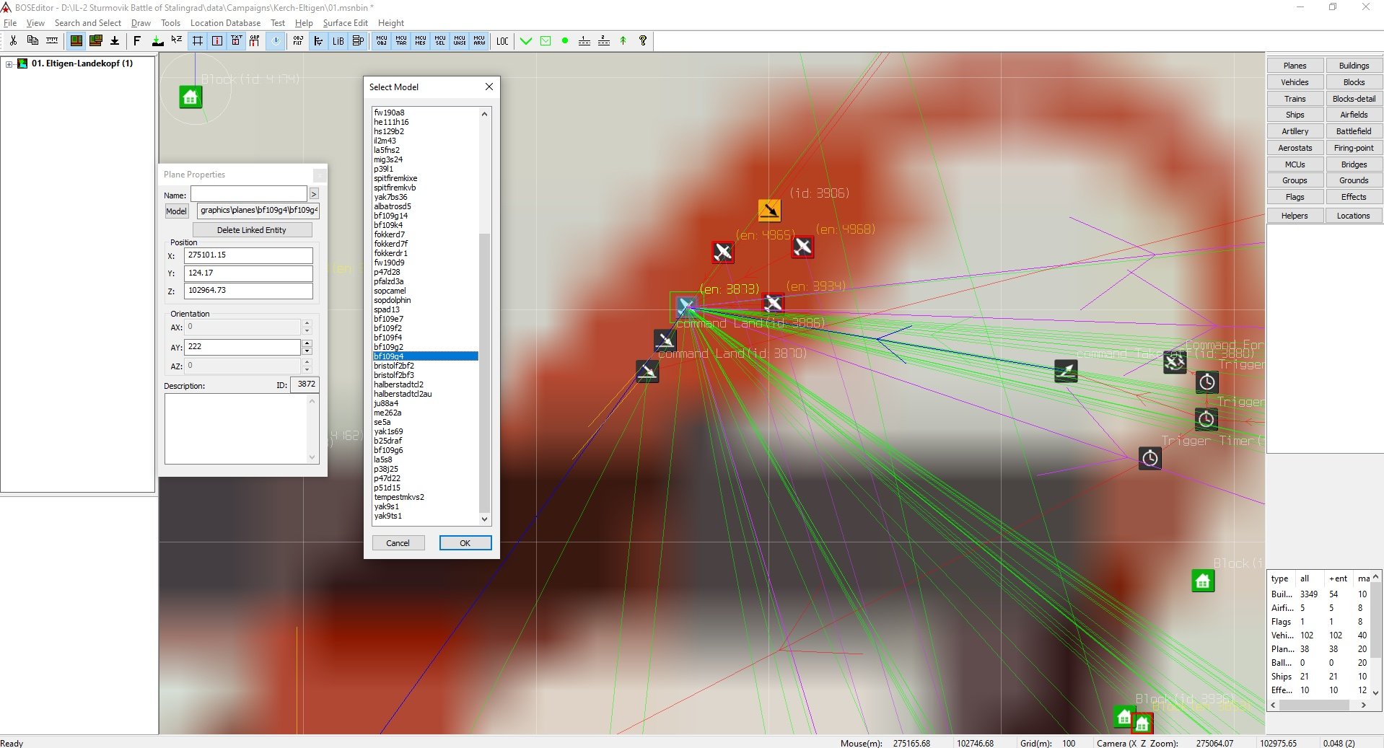Toggle the MCU TAR target links icon
Viewport: 1384px width, 748px height.
[401, 41]
